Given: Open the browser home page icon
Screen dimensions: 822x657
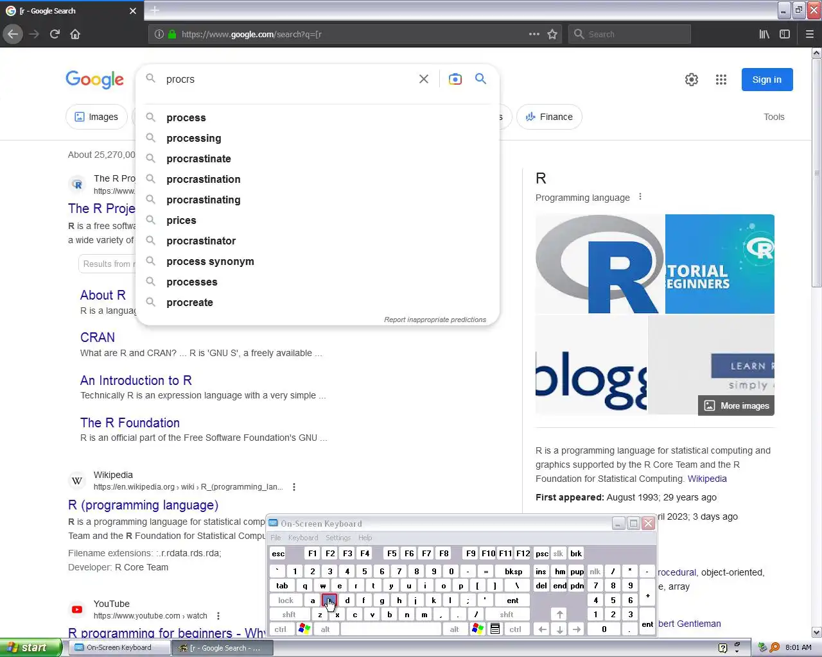Looking at the screenshot, I should pyautogui.click(x=75, y=34).
